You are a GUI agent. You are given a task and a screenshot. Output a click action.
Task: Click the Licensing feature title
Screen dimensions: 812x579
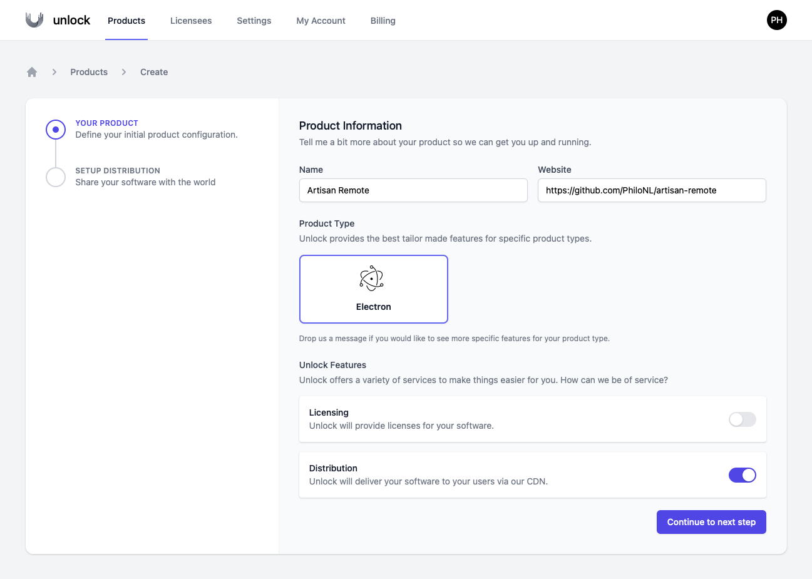point(329,412)
